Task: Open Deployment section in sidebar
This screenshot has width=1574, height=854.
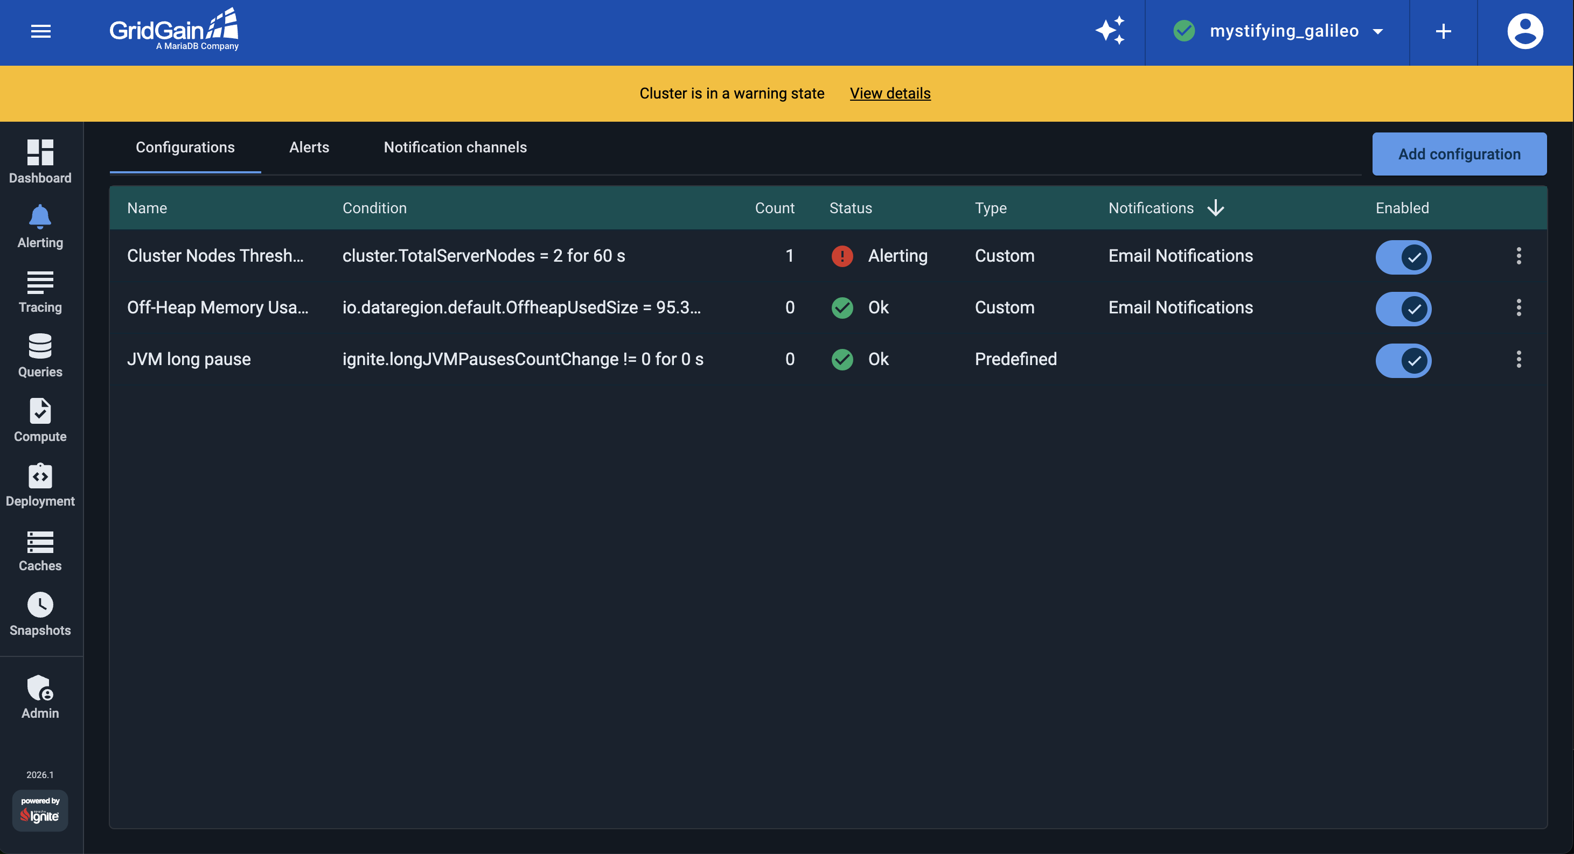Action: point(40,485)
